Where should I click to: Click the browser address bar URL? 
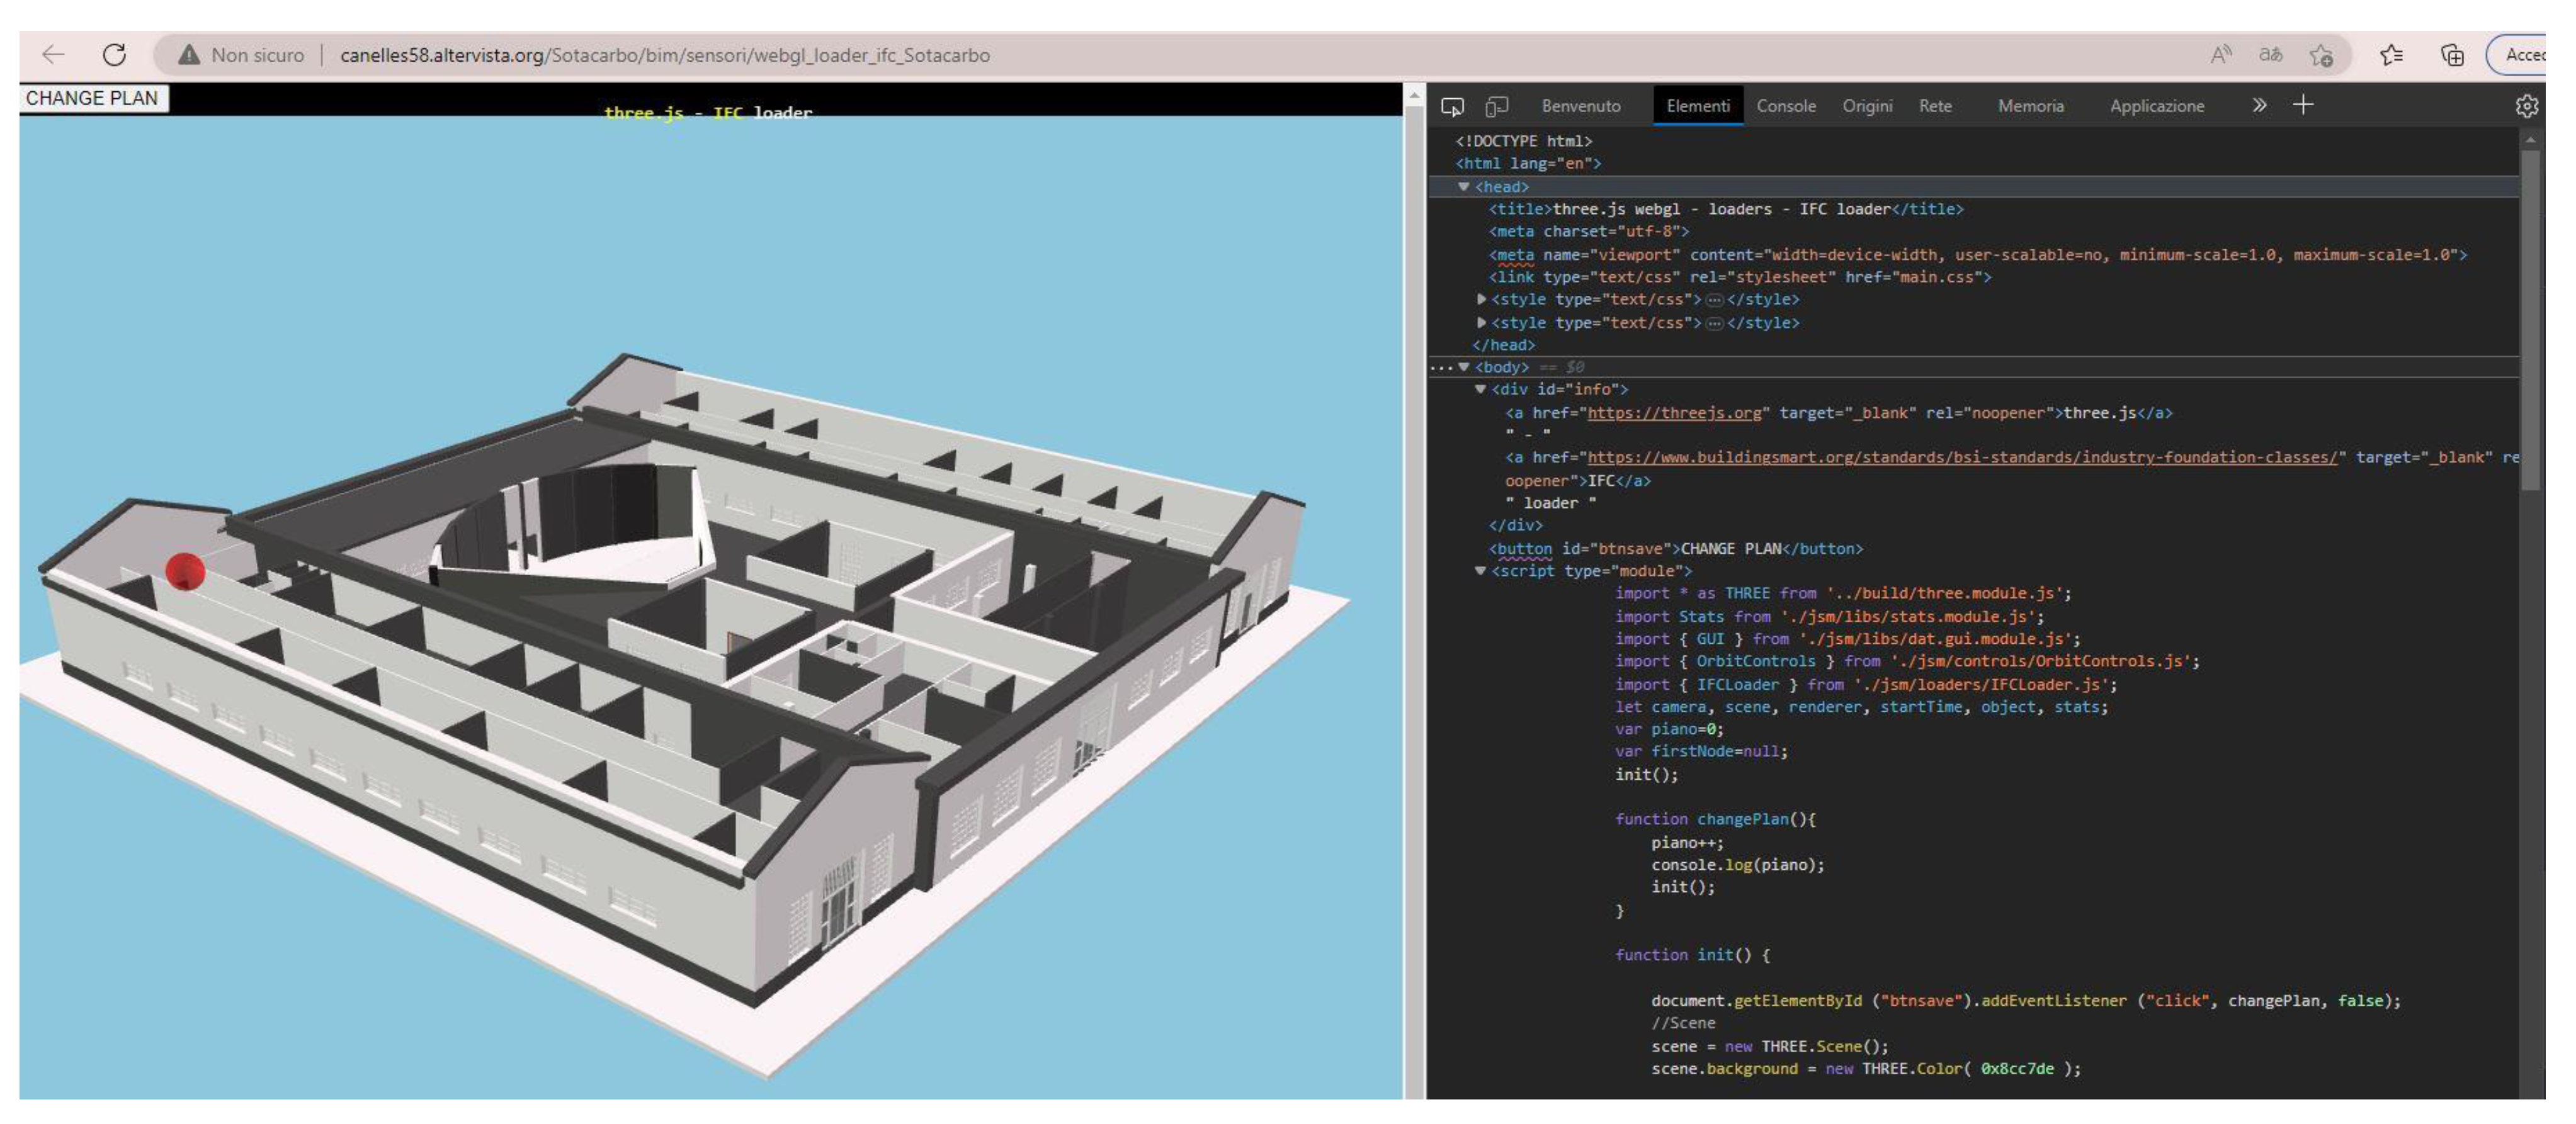tap(664, 55)
